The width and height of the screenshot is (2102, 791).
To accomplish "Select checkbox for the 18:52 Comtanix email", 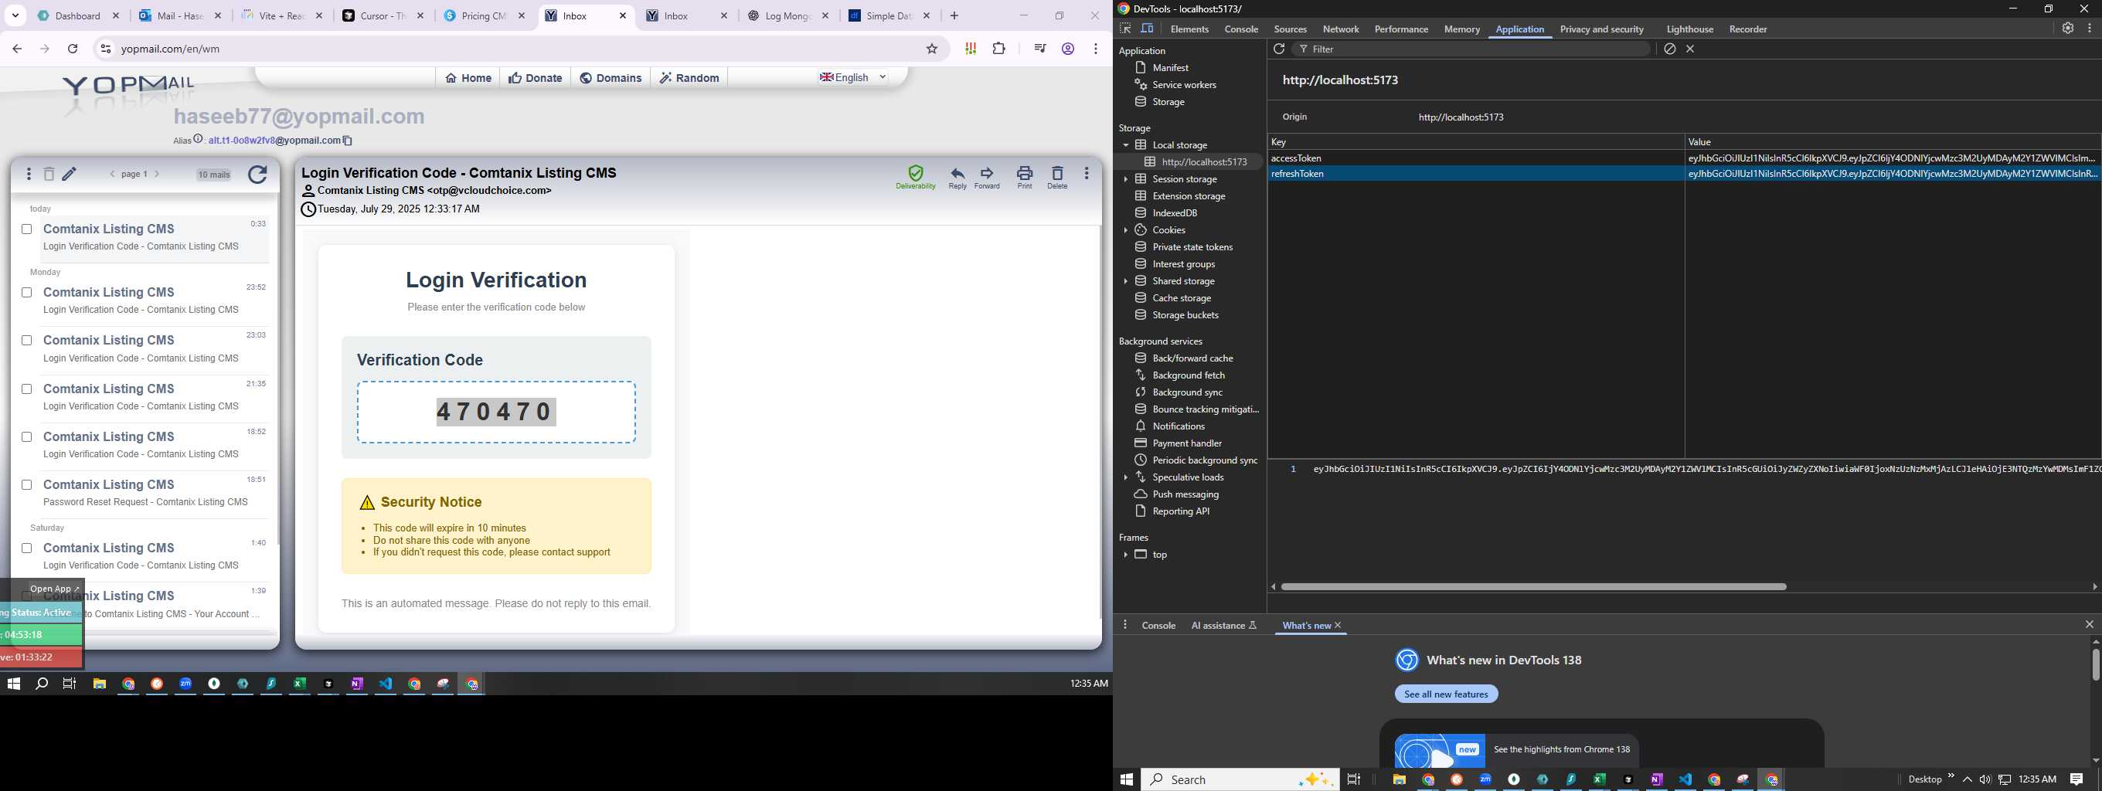I will click(x=27, y=437).
